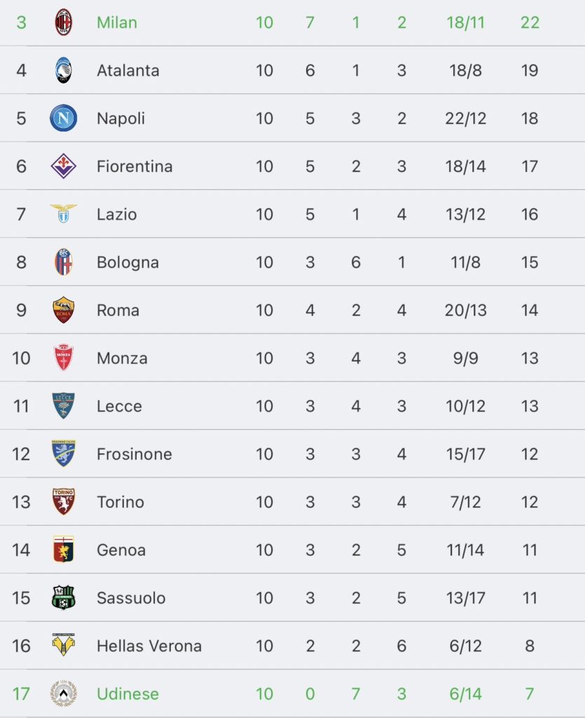The height and width of the screenshot is (718, 585).
Task: Click the Fiorentina purple crest
Action: (64, 166)
